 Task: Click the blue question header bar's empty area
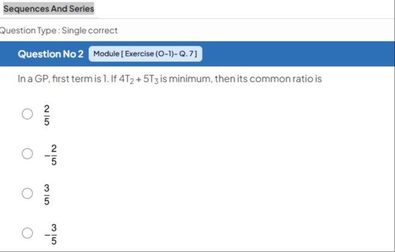point(297,54)
